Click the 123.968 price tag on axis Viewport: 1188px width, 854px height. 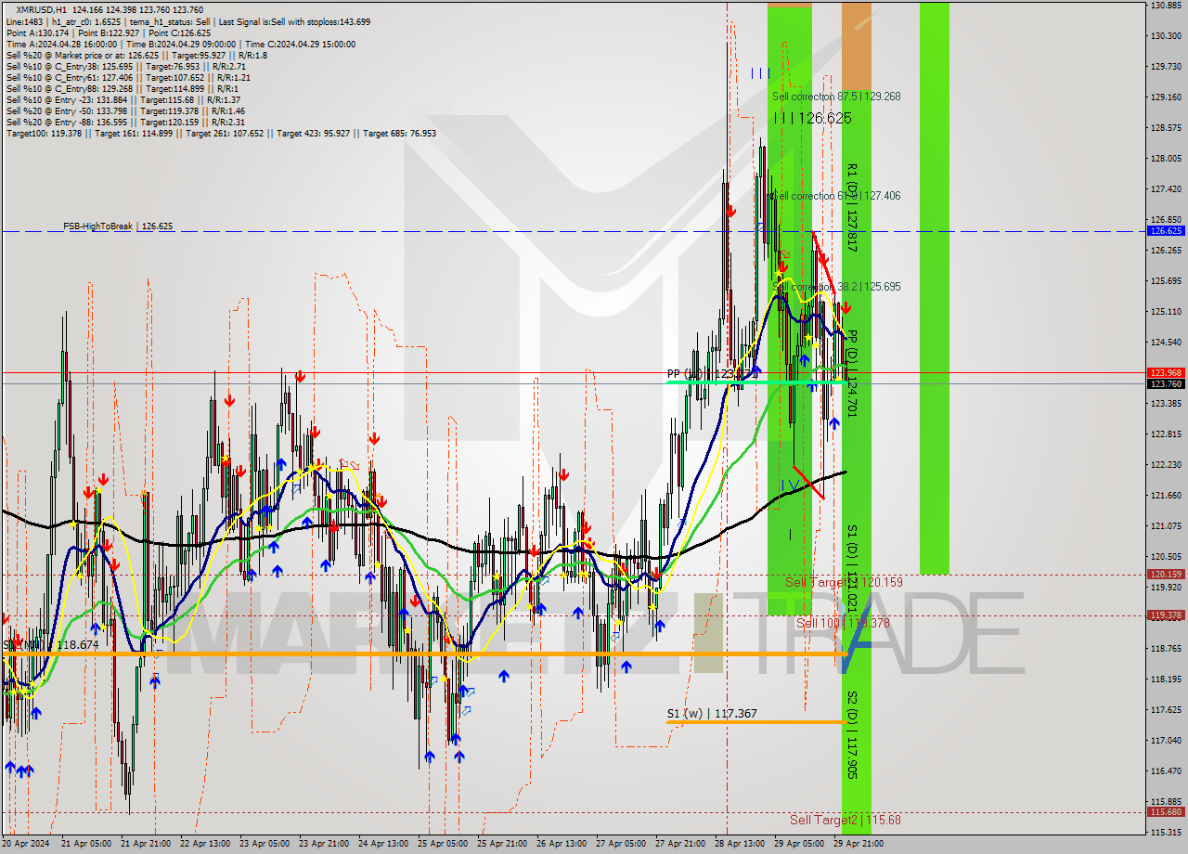coord(1166,372)
